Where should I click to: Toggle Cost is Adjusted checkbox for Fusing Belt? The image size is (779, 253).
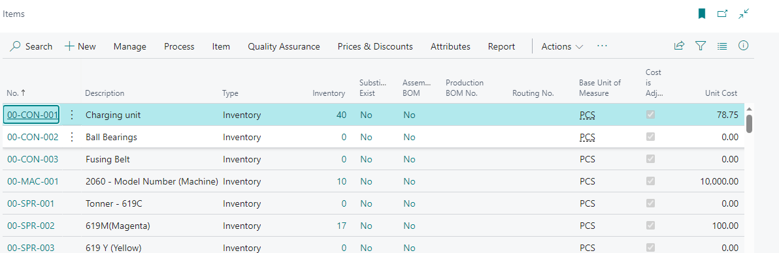(x=650, y=158)
